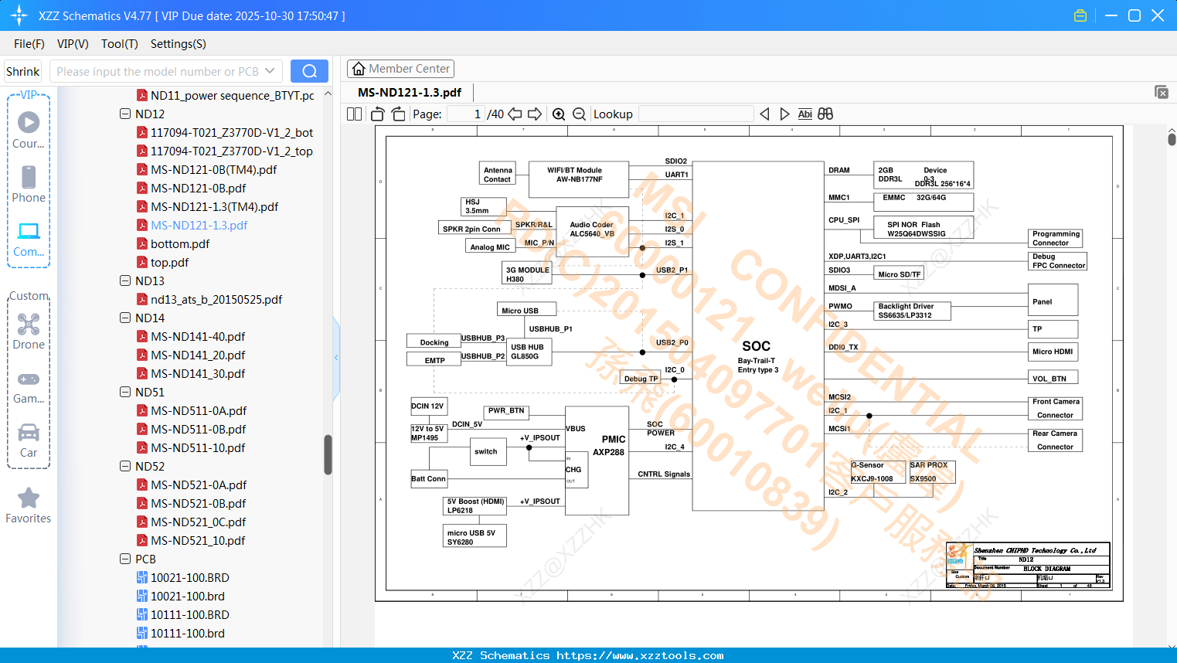The width and height of the screenshot is (1177, 663).
Task: Collapse the ND51 folder
Action: (125, 393)
